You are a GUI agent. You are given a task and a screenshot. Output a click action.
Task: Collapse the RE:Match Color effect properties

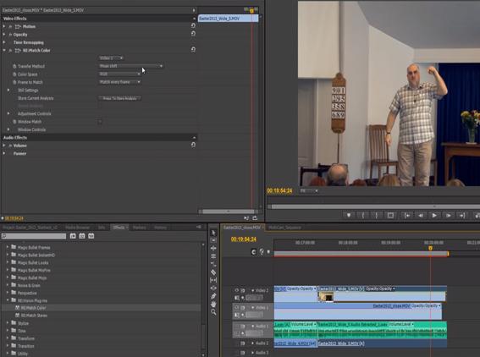(x=4, y=50)
